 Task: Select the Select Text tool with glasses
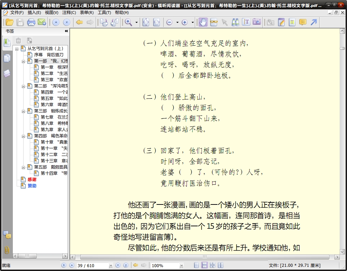(214, 22)
